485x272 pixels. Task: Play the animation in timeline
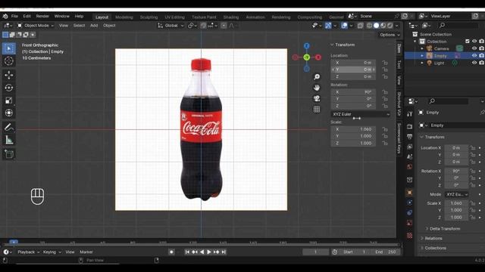(209, 252)
